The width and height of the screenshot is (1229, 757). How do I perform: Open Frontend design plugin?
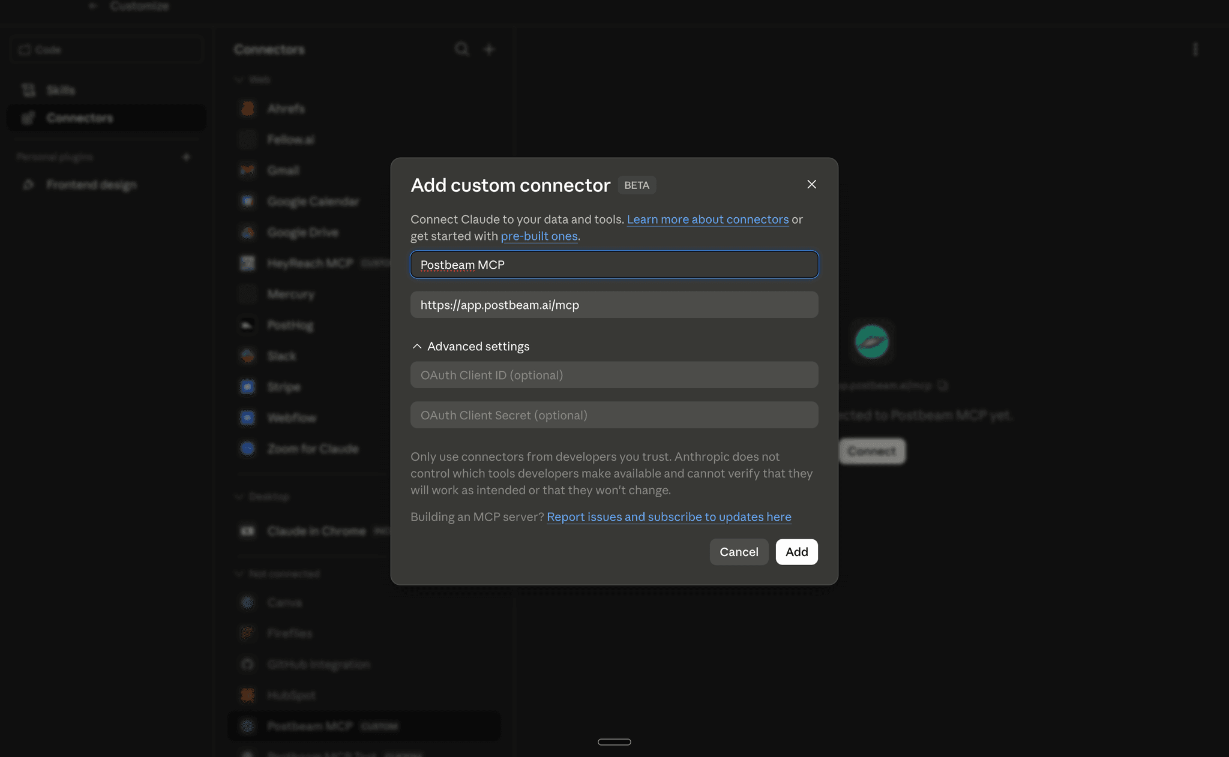[x=107, y=185]
